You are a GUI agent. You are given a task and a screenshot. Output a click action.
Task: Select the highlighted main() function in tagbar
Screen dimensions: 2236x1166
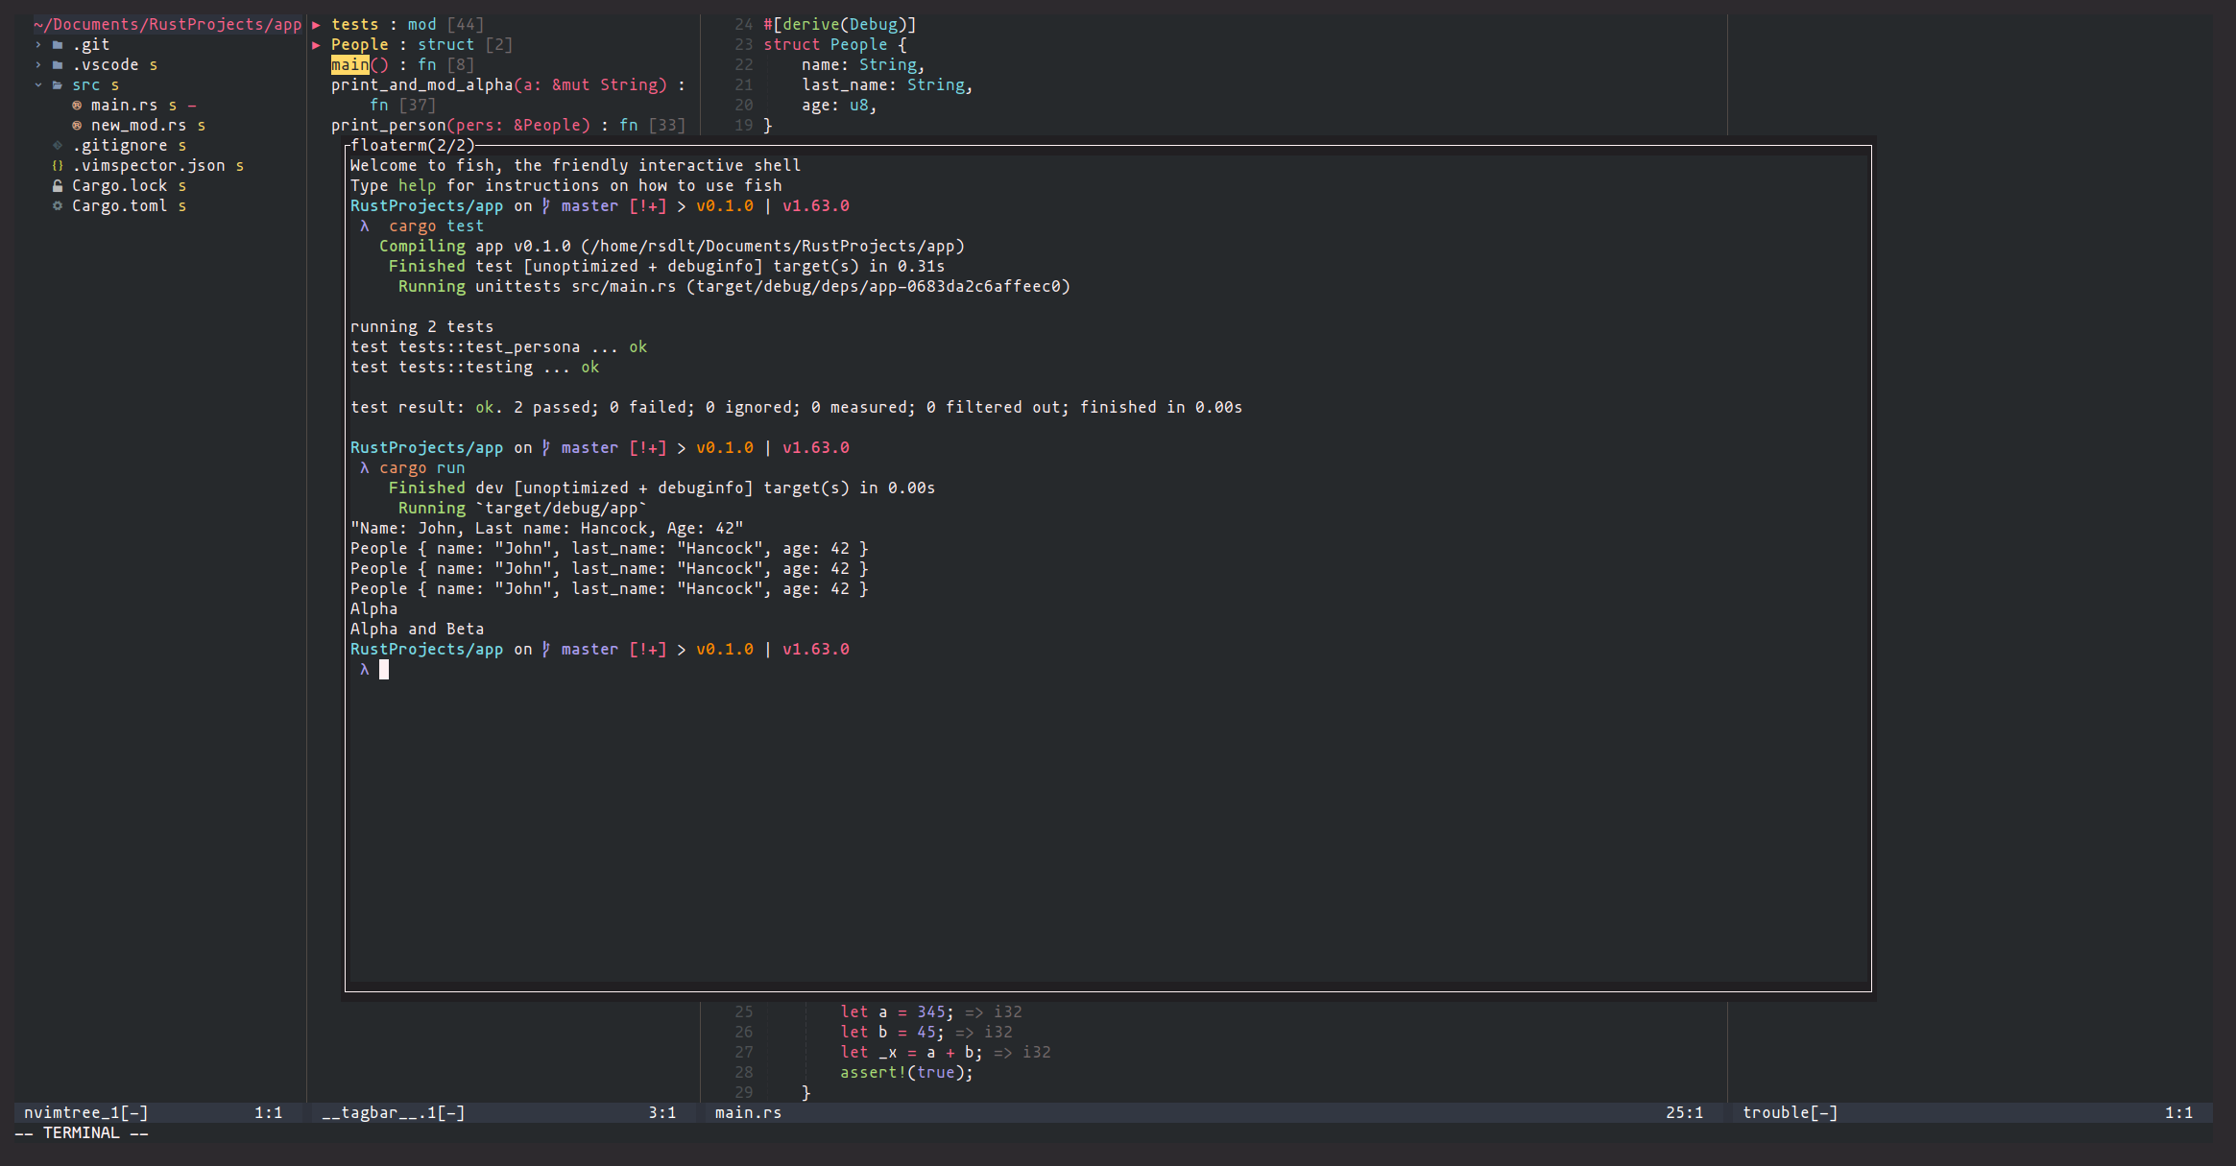click(349, 64)
